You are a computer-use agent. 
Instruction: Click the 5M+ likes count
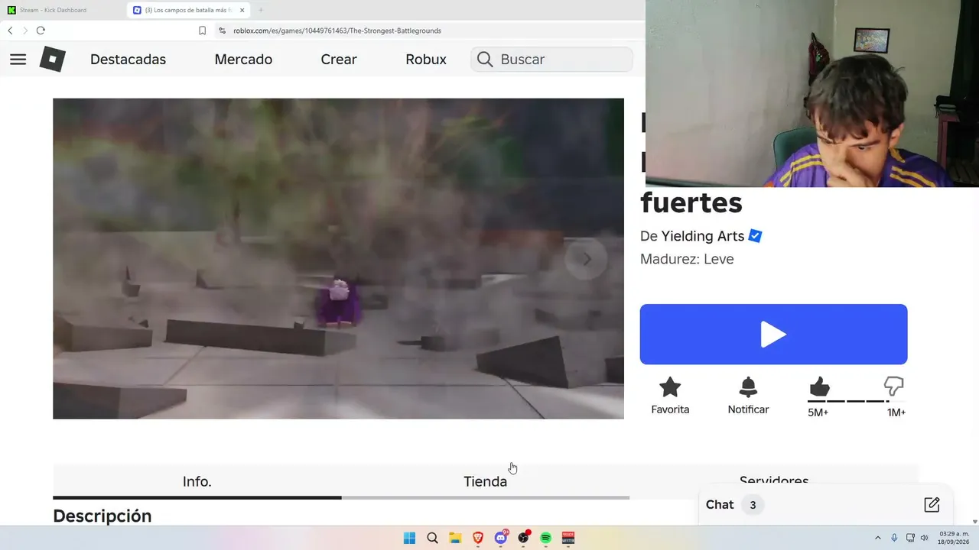[818, 412]
